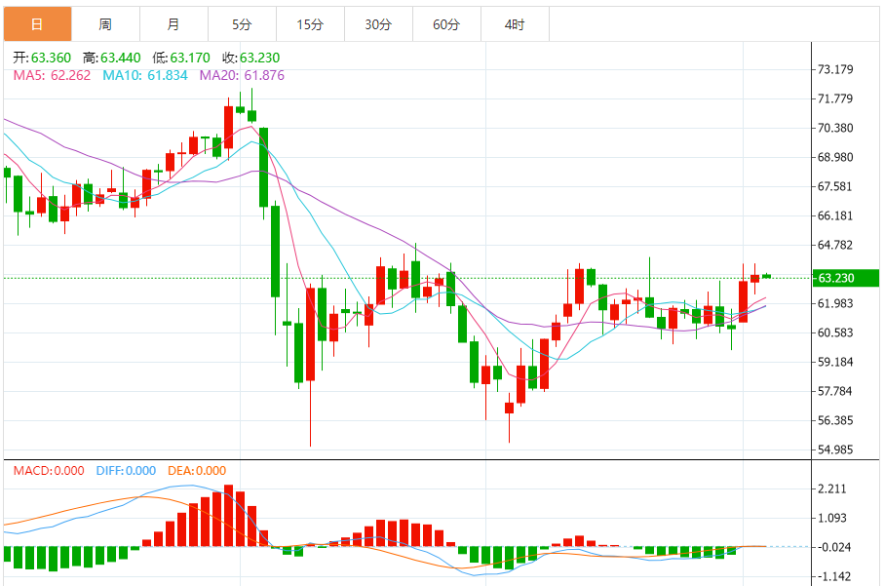This screenshot has height=586, width=885.
Task: Open the 5分 timeframe tab
Action: click(242, 24)
